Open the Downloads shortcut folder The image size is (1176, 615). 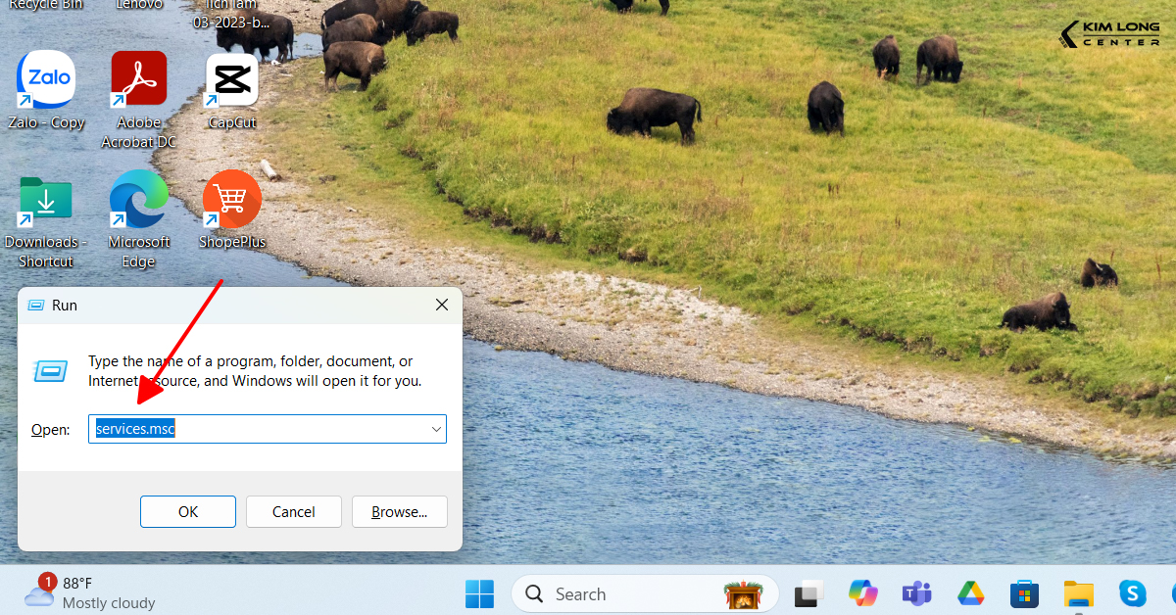(x=45, y=200)
